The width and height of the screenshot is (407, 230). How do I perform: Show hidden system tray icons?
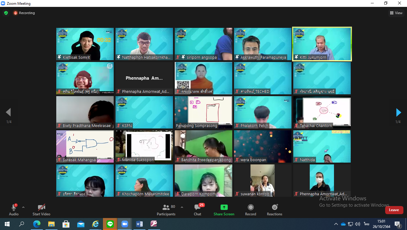coord(336,224)
